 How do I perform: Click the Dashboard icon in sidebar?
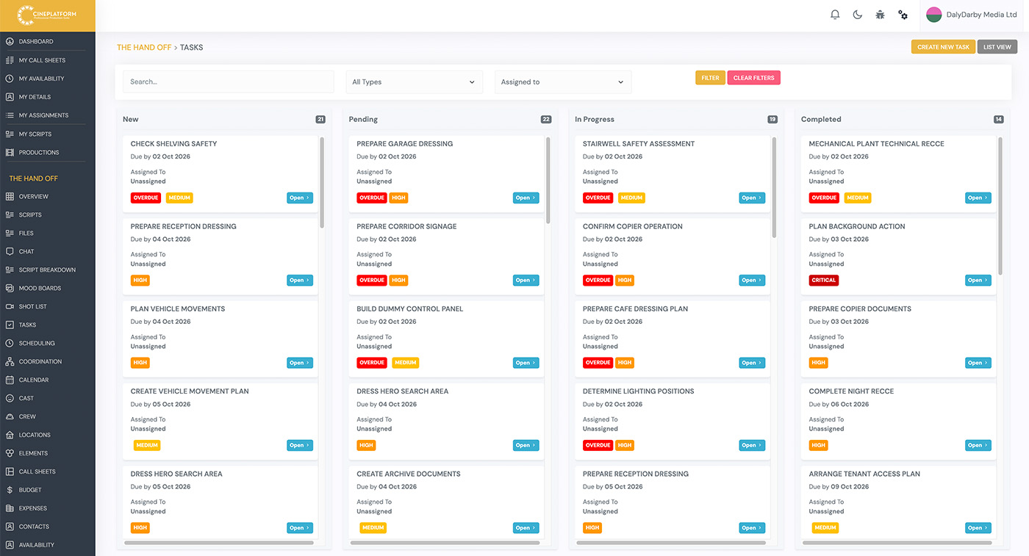pos(10,42)
